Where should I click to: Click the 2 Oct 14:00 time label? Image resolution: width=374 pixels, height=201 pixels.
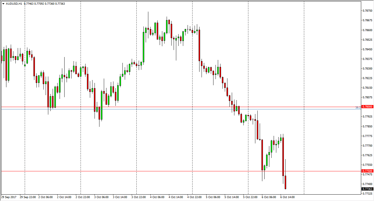click(64, 197)
